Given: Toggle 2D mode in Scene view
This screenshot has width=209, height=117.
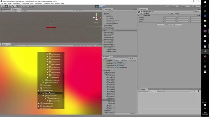Looking at the screenshot, I should click(x=16, y=11).
